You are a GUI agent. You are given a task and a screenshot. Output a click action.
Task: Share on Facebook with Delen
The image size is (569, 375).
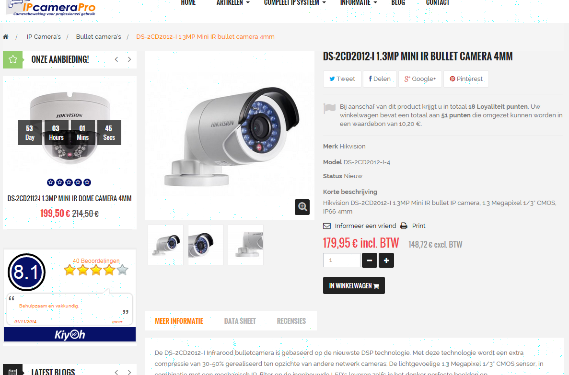[380, 79]
